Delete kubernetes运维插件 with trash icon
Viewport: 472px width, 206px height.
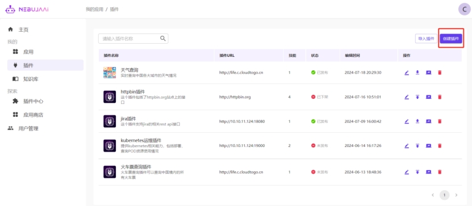pyautogui.click(x=440, y=145)
